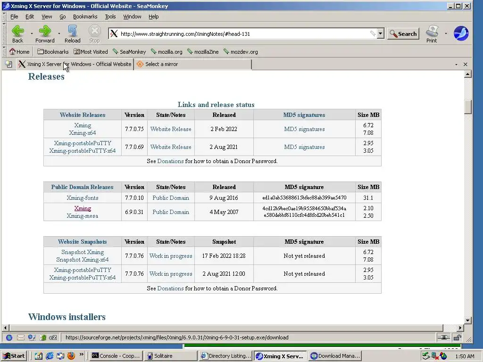Click the security padlock icon
The width and height of the screenshot is (483, 362).
pos(458,337)
